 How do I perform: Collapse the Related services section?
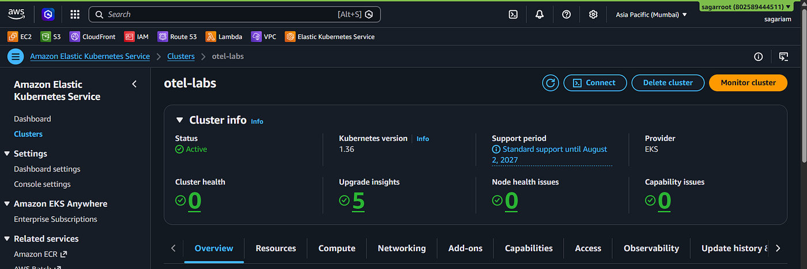coord(7,239)
